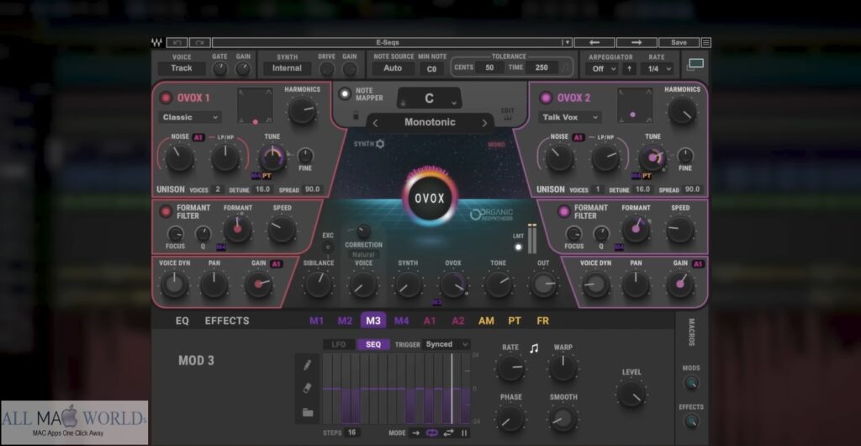Click the Save button
This screenshot has width=861, height=446.
pos(679,42)
